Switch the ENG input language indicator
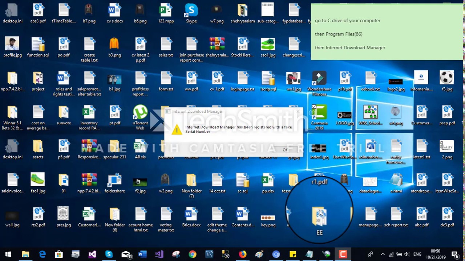465x261 pixels. coord(417,254)
